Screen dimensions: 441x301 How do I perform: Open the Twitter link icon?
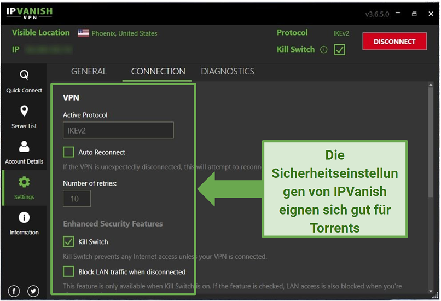point(33,291)
